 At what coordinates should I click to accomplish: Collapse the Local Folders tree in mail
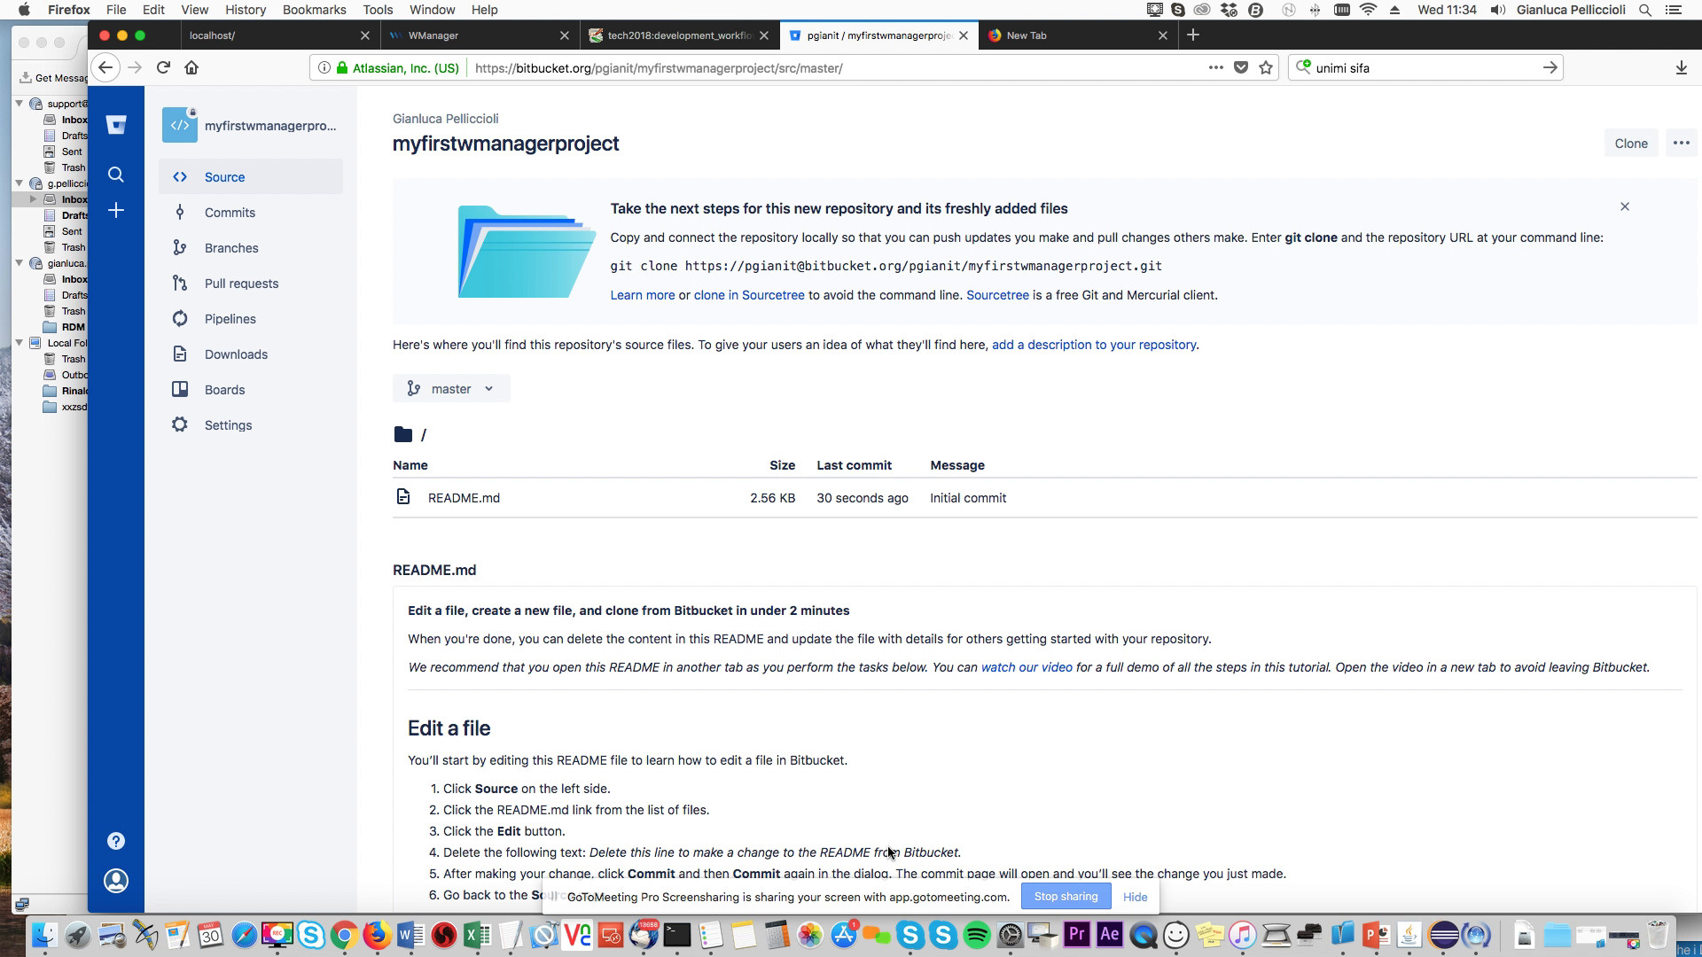[x=20, y=343]
